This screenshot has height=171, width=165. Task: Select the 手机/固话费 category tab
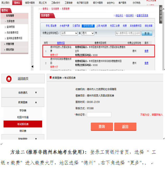point(51,26)
